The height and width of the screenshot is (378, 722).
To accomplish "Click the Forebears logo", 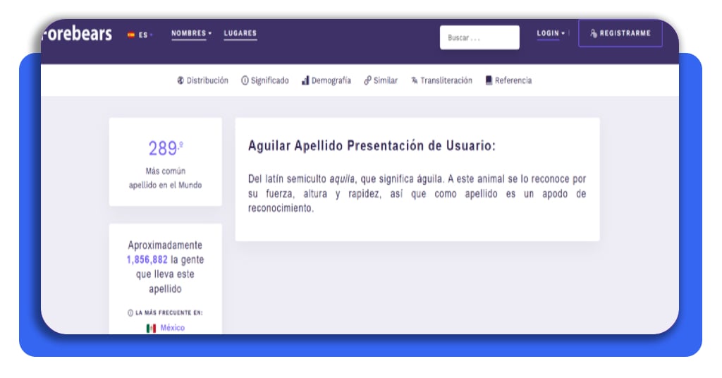I will tap(76, 34).
